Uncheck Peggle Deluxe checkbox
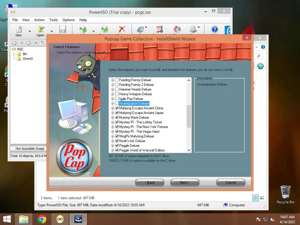The width and height of the screenshot is (300, 225). (x=117, y=145)
